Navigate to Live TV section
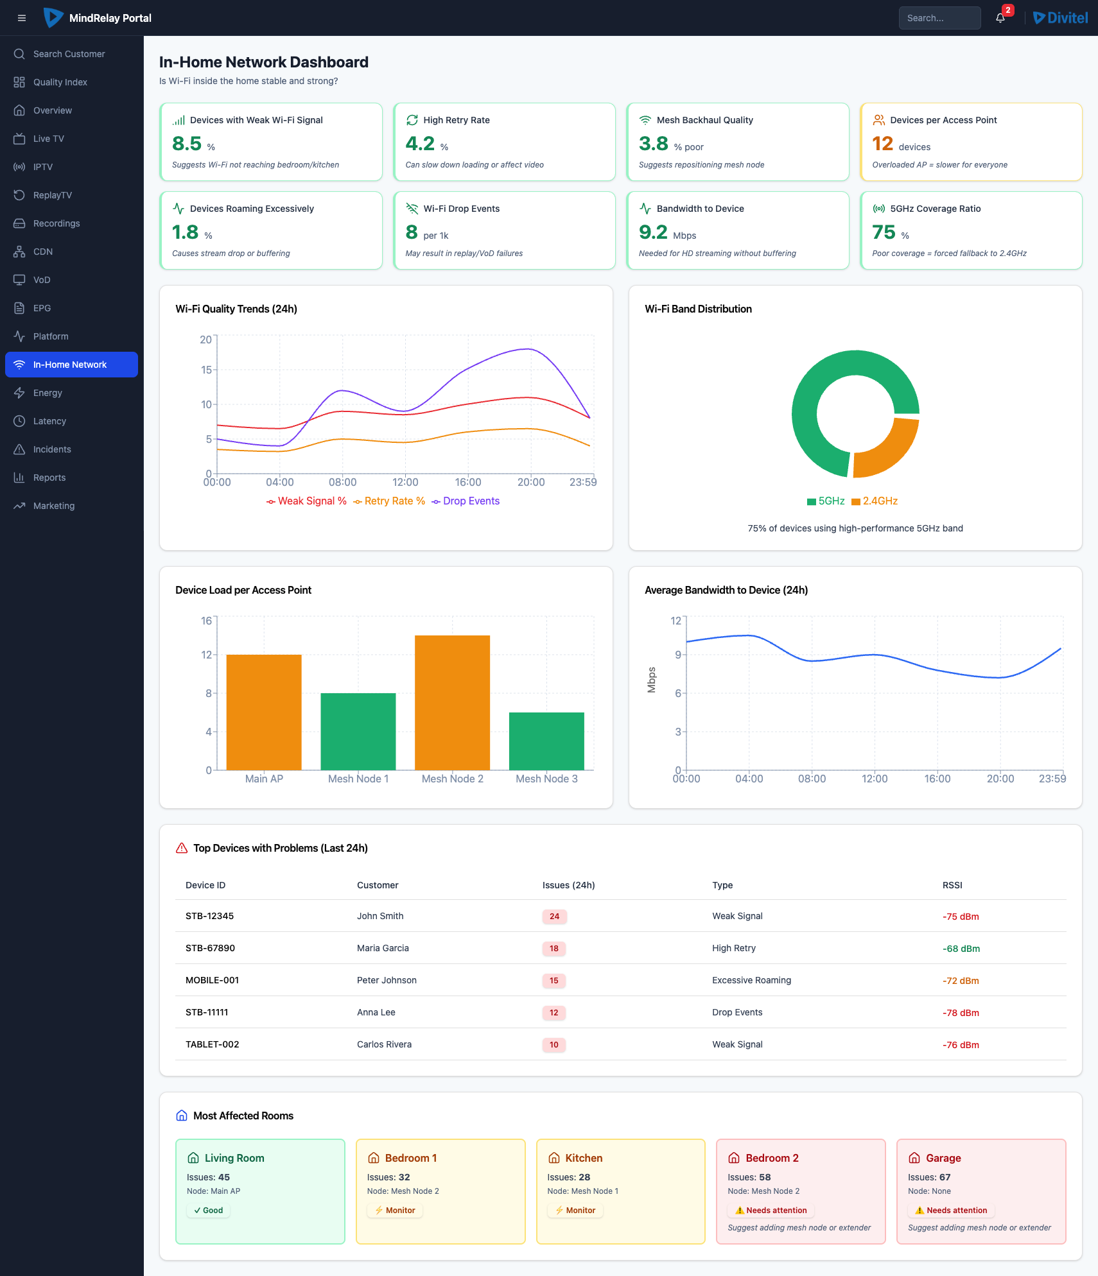 pyautogui.click(x=49, y=139)
